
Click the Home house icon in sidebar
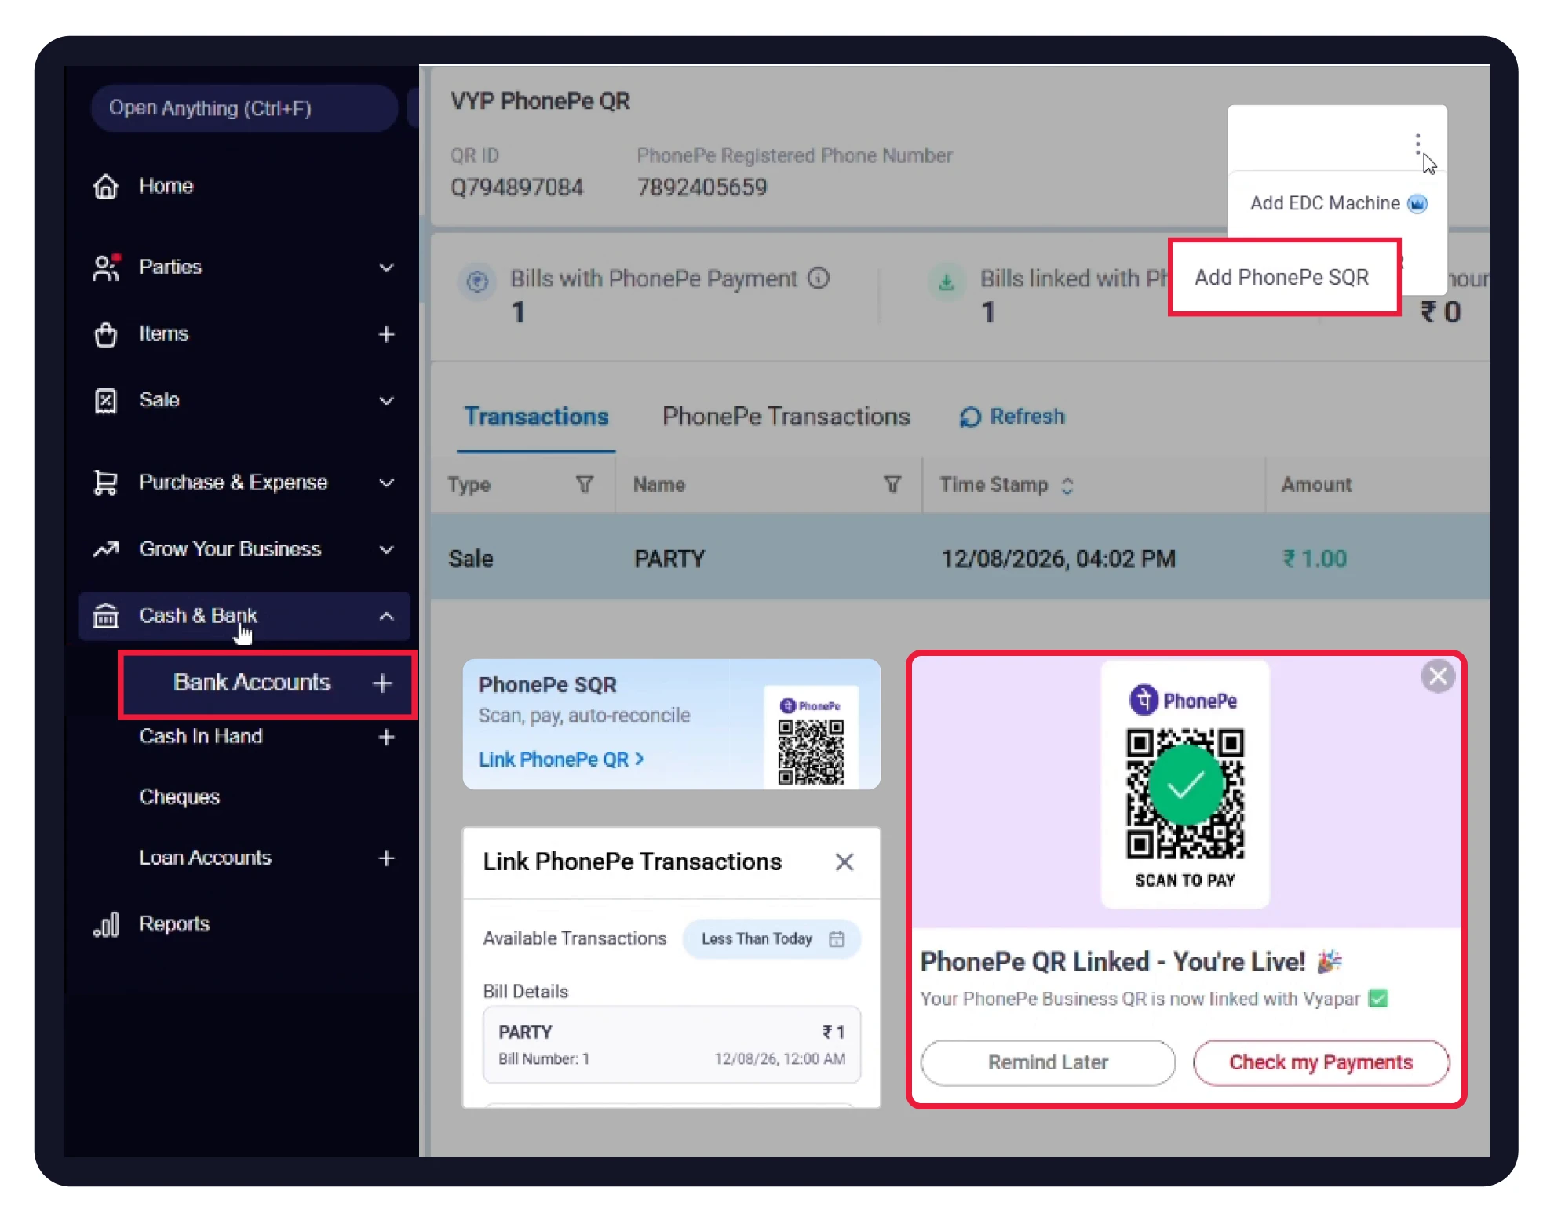[106, 187]
